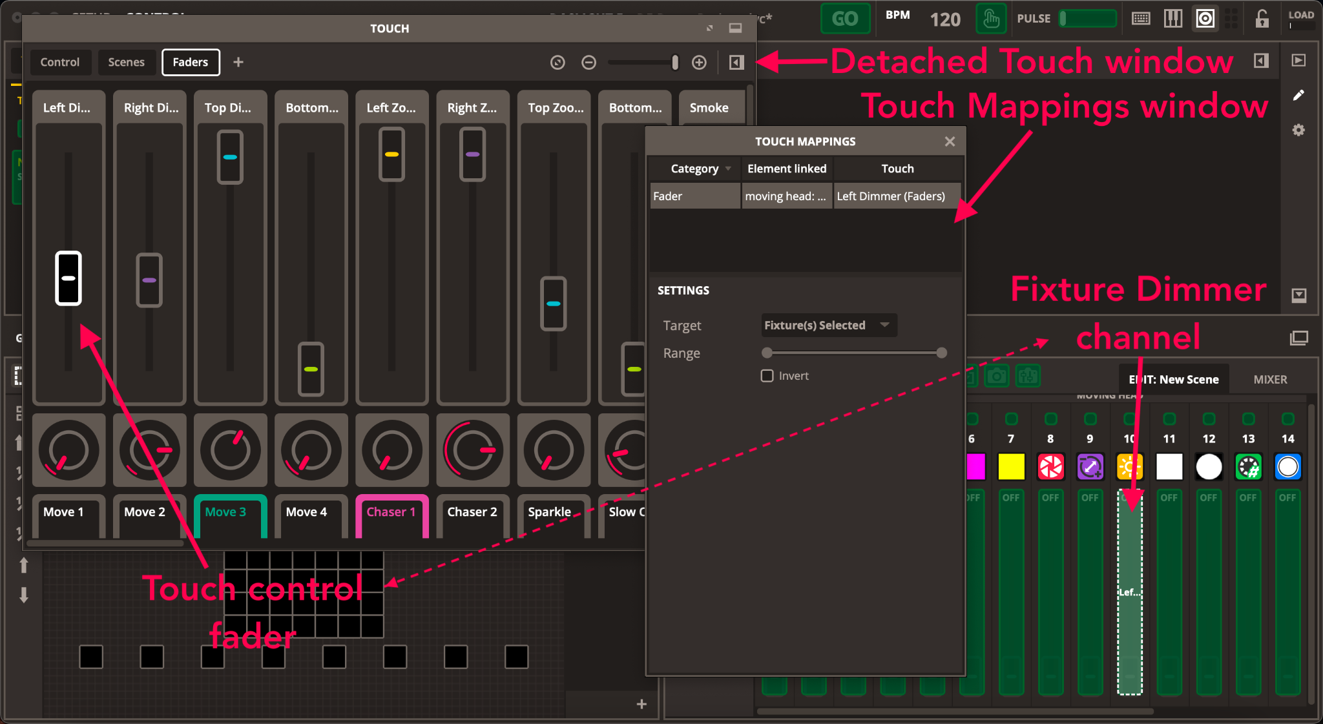Image resolution: width=1323 pixels, height=724 pixels.
Task: Switch to the MIXER tab
Action: tap(1269, 380)
